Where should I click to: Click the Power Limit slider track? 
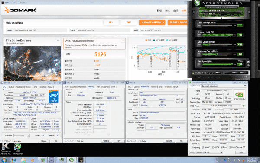coord(217,35)
